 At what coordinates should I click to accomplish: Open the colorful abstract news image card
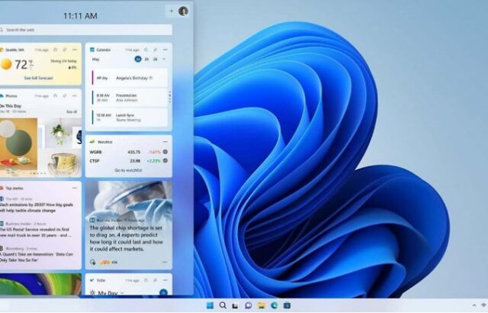[x=40, y=284]
